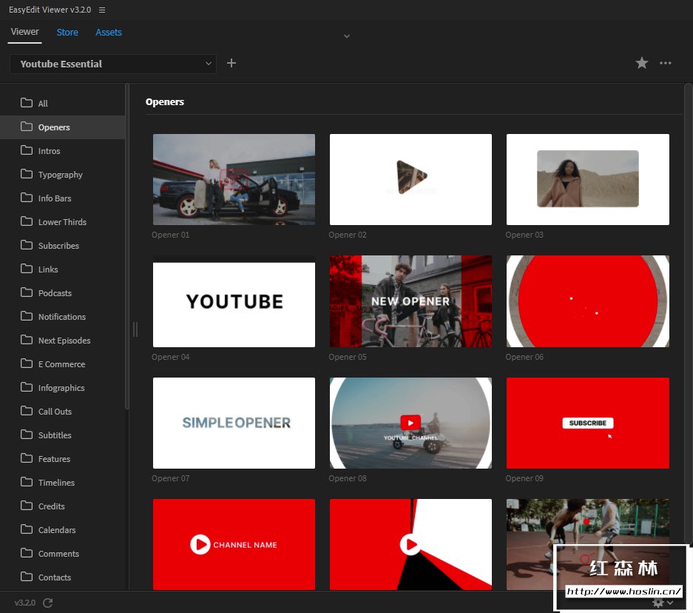Image resolution: width=693 pixels, height=613 pixels.
Task: Switch to the Assets tab
Action: 109,32
